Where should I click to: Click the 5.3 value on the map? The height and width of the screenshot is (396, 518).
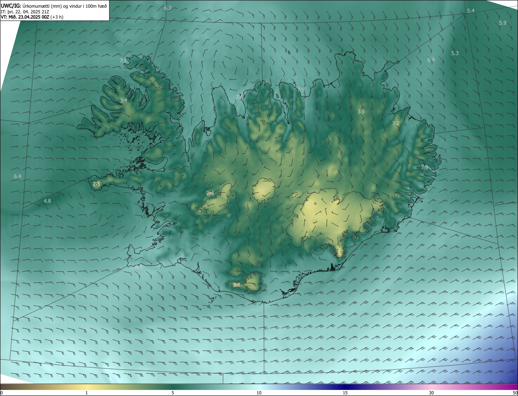pos(455,53)
